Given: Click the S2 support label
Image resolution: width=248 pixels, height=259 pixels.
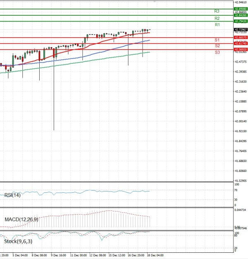Looking at the screenshot, I should pos(217,46).
